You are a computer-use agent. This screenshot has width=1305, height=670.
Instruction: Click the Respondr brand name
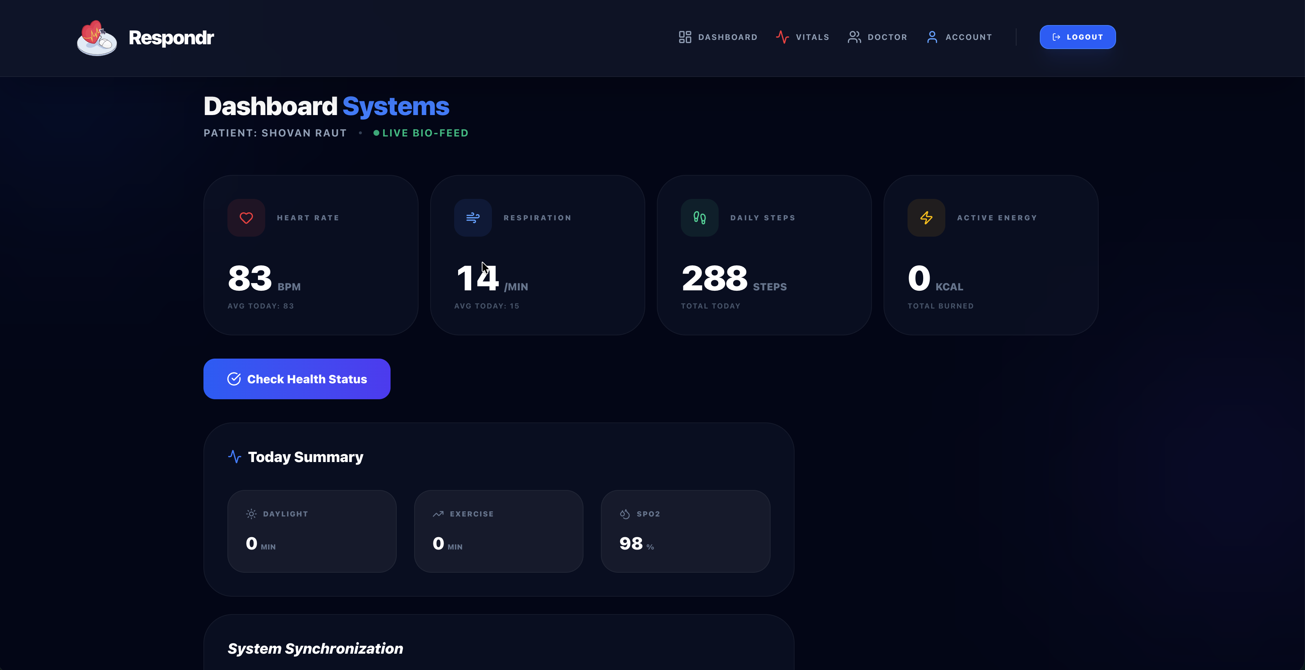coord(171,38)
